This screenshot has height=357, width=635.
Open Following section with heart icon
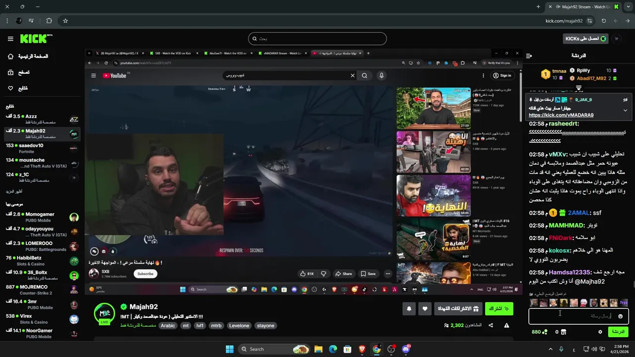pos(17,88)
